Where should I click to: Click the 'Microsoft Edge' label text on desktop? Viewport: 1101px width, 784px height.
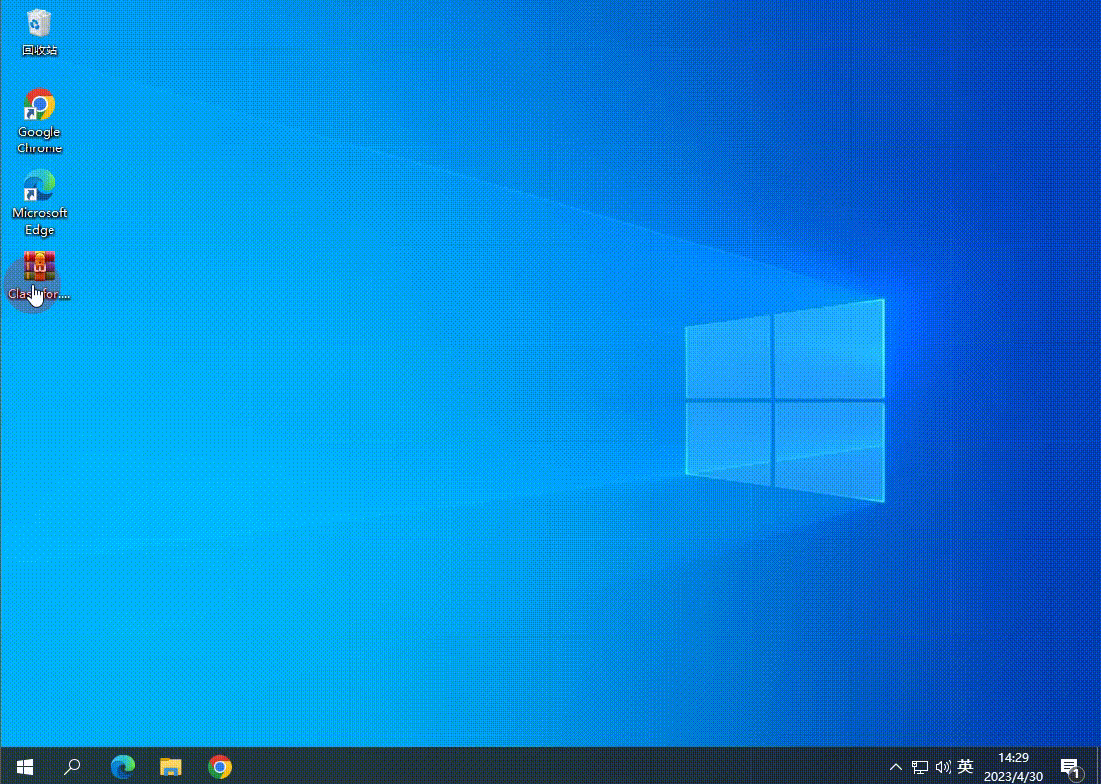pyautogui.click(x=40, y=221)
